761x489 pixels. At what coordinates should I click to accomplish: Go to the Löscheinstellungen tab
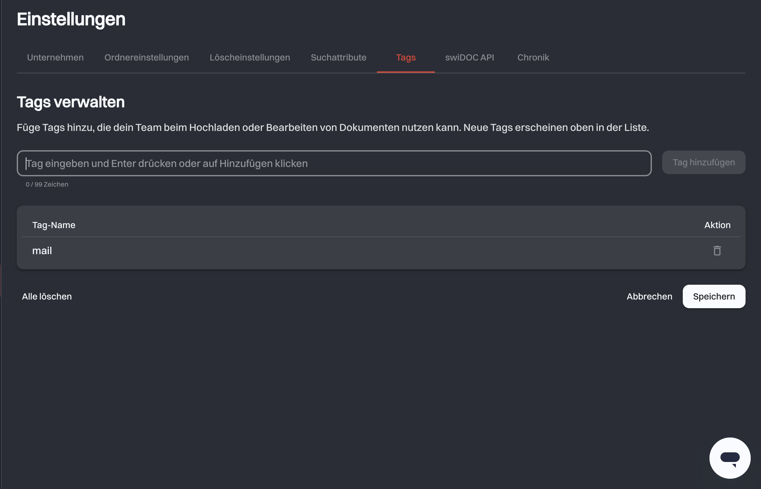(x=250, y=58)
